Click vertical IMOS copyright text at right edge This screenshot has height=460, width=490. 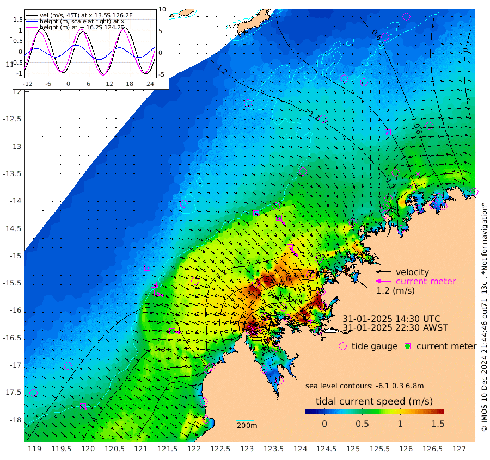click(485, 317)
